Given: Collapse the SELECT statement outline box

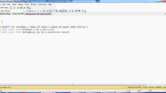Looking at the screenshot, I should 1,27.
